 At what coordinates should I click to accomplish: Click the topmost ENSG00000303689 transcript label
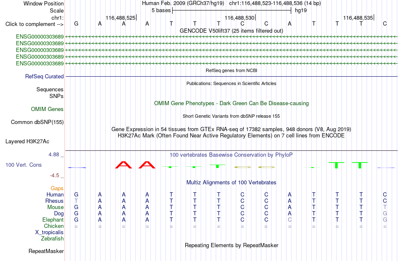pyautogui.click(x=40, y=36)
